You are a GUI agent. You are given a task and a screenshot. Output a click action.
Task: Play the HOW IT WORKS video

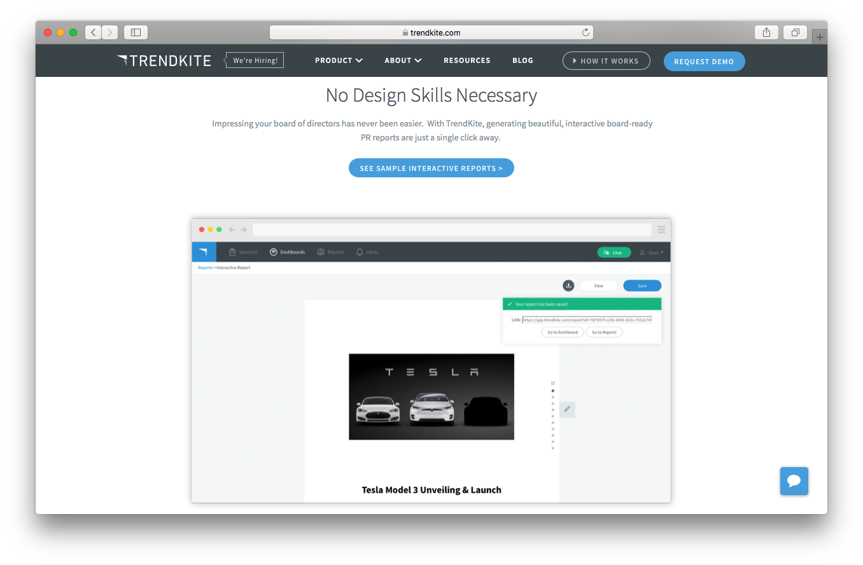coord(606,61)
